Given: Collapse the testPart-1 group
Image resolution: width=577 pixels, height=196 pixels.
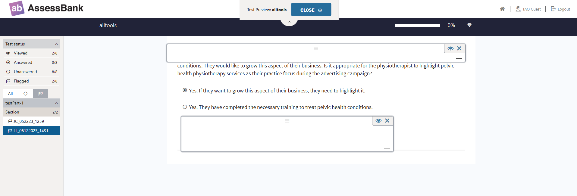Looking at the screenshot, I should pyautogui.click(x=56, y=103).
